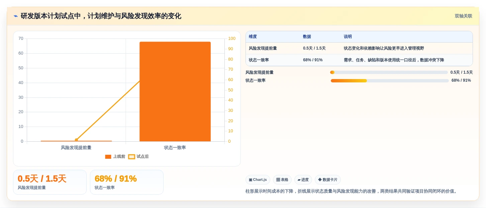Click the Chart.js tag chip
This screenshot has height=208, width=486.
click(x=258, y=180)
